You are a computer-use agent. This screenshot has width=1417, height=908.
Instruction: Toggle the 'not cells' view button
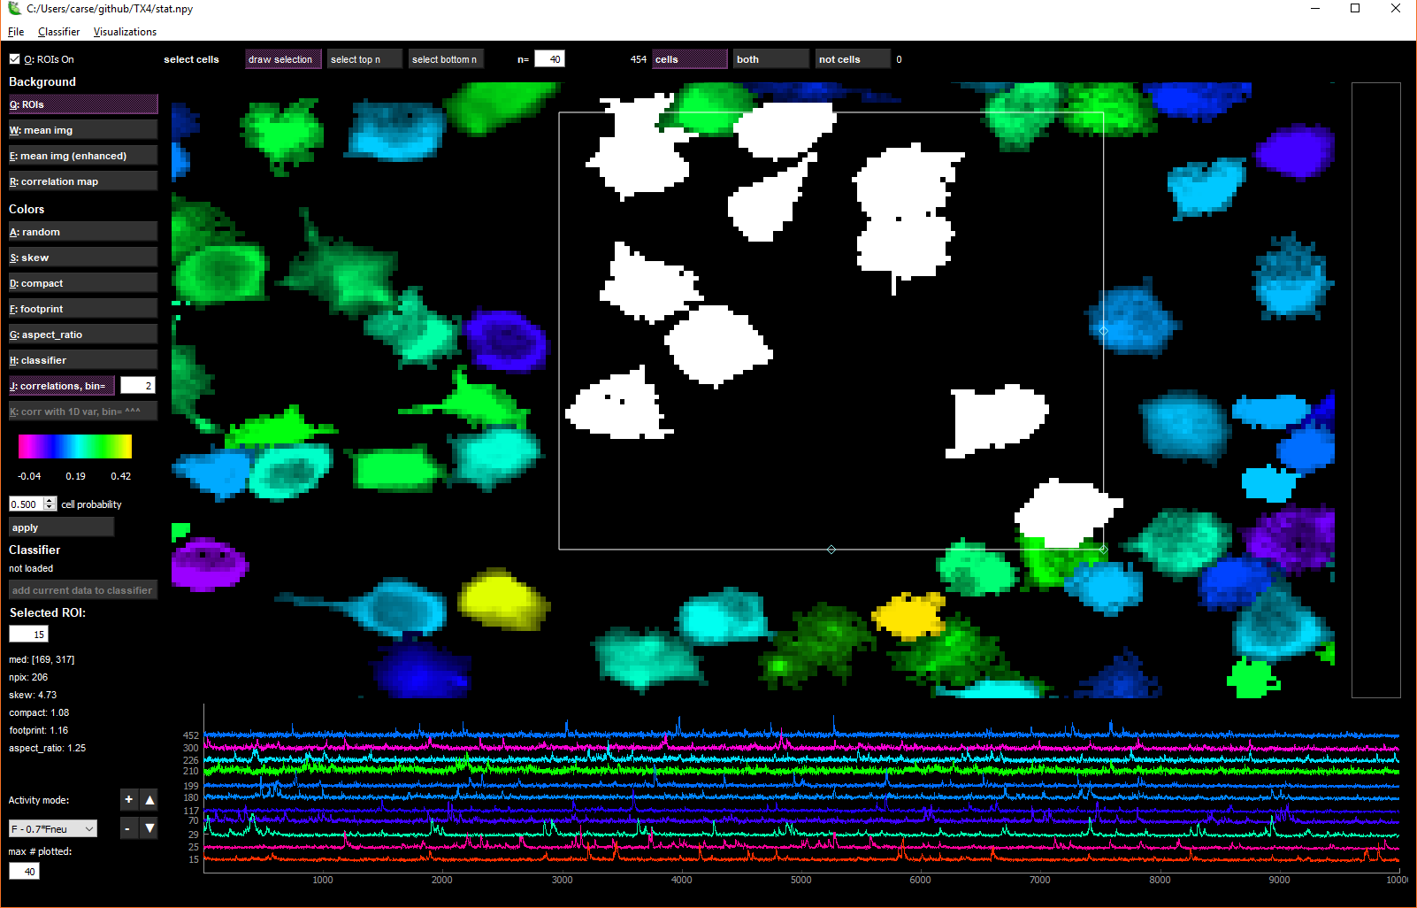click(x=853, y=59)
